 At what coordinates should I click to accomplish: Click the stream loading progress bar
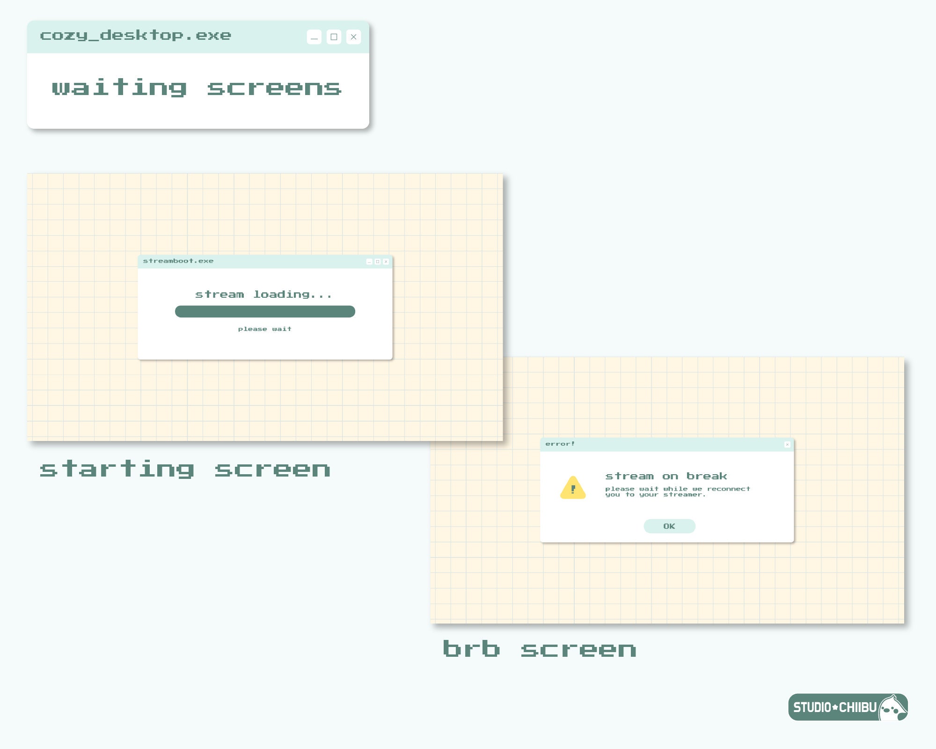pyautogui.click(x=265, y=311)
